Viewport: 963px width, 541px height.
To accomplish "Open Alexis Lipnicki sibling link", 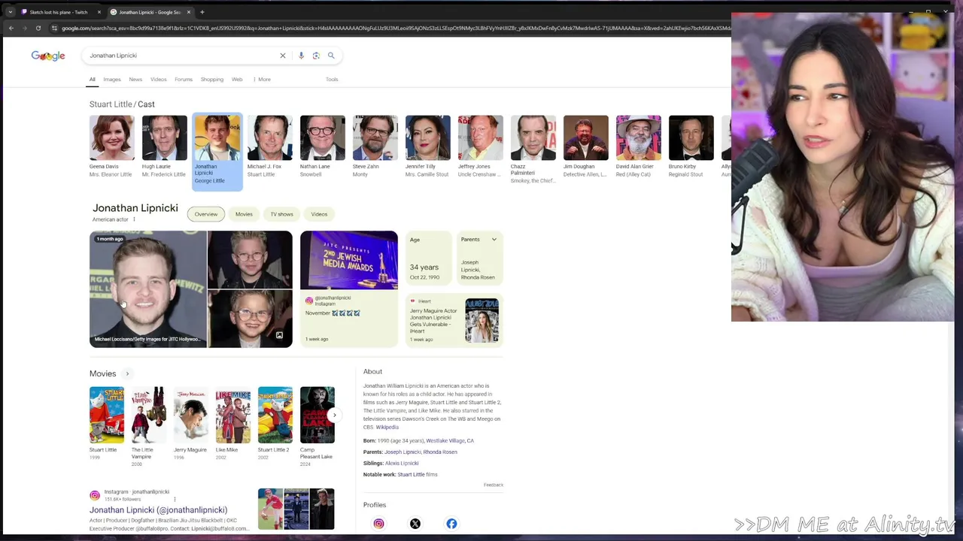I will 402,463.
